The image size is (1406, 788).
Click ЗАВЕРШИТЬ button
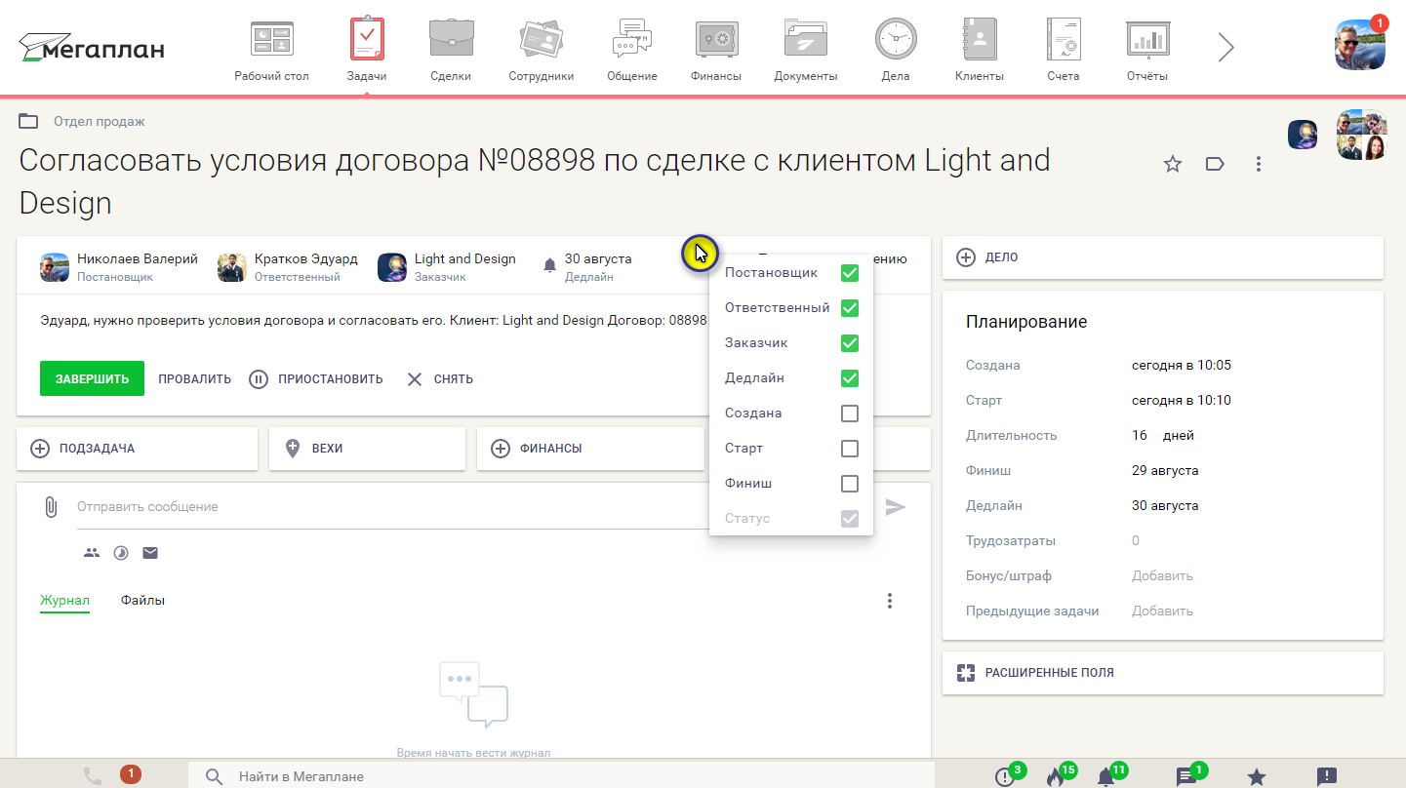92,379
